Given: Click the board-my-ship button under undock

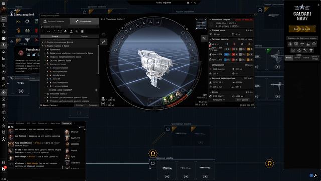Looking at the screenshot, I should [302, 38].
